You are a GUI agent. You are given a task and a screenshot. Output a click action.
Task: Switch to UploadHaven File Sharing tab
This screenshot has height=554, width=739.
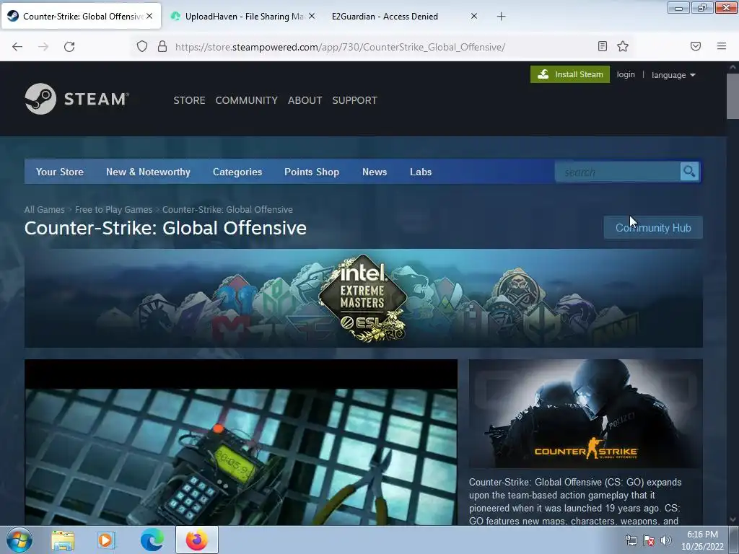click(x=244, y=16)
